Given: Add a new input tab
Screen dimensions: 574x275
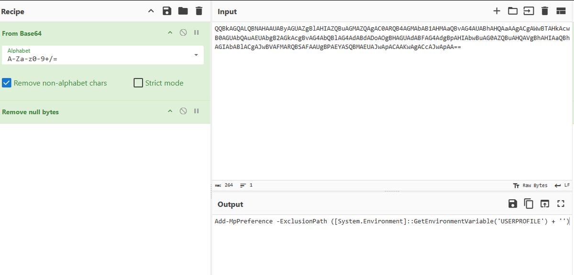Looking at the screenshot, I should [x=497, y=11].
